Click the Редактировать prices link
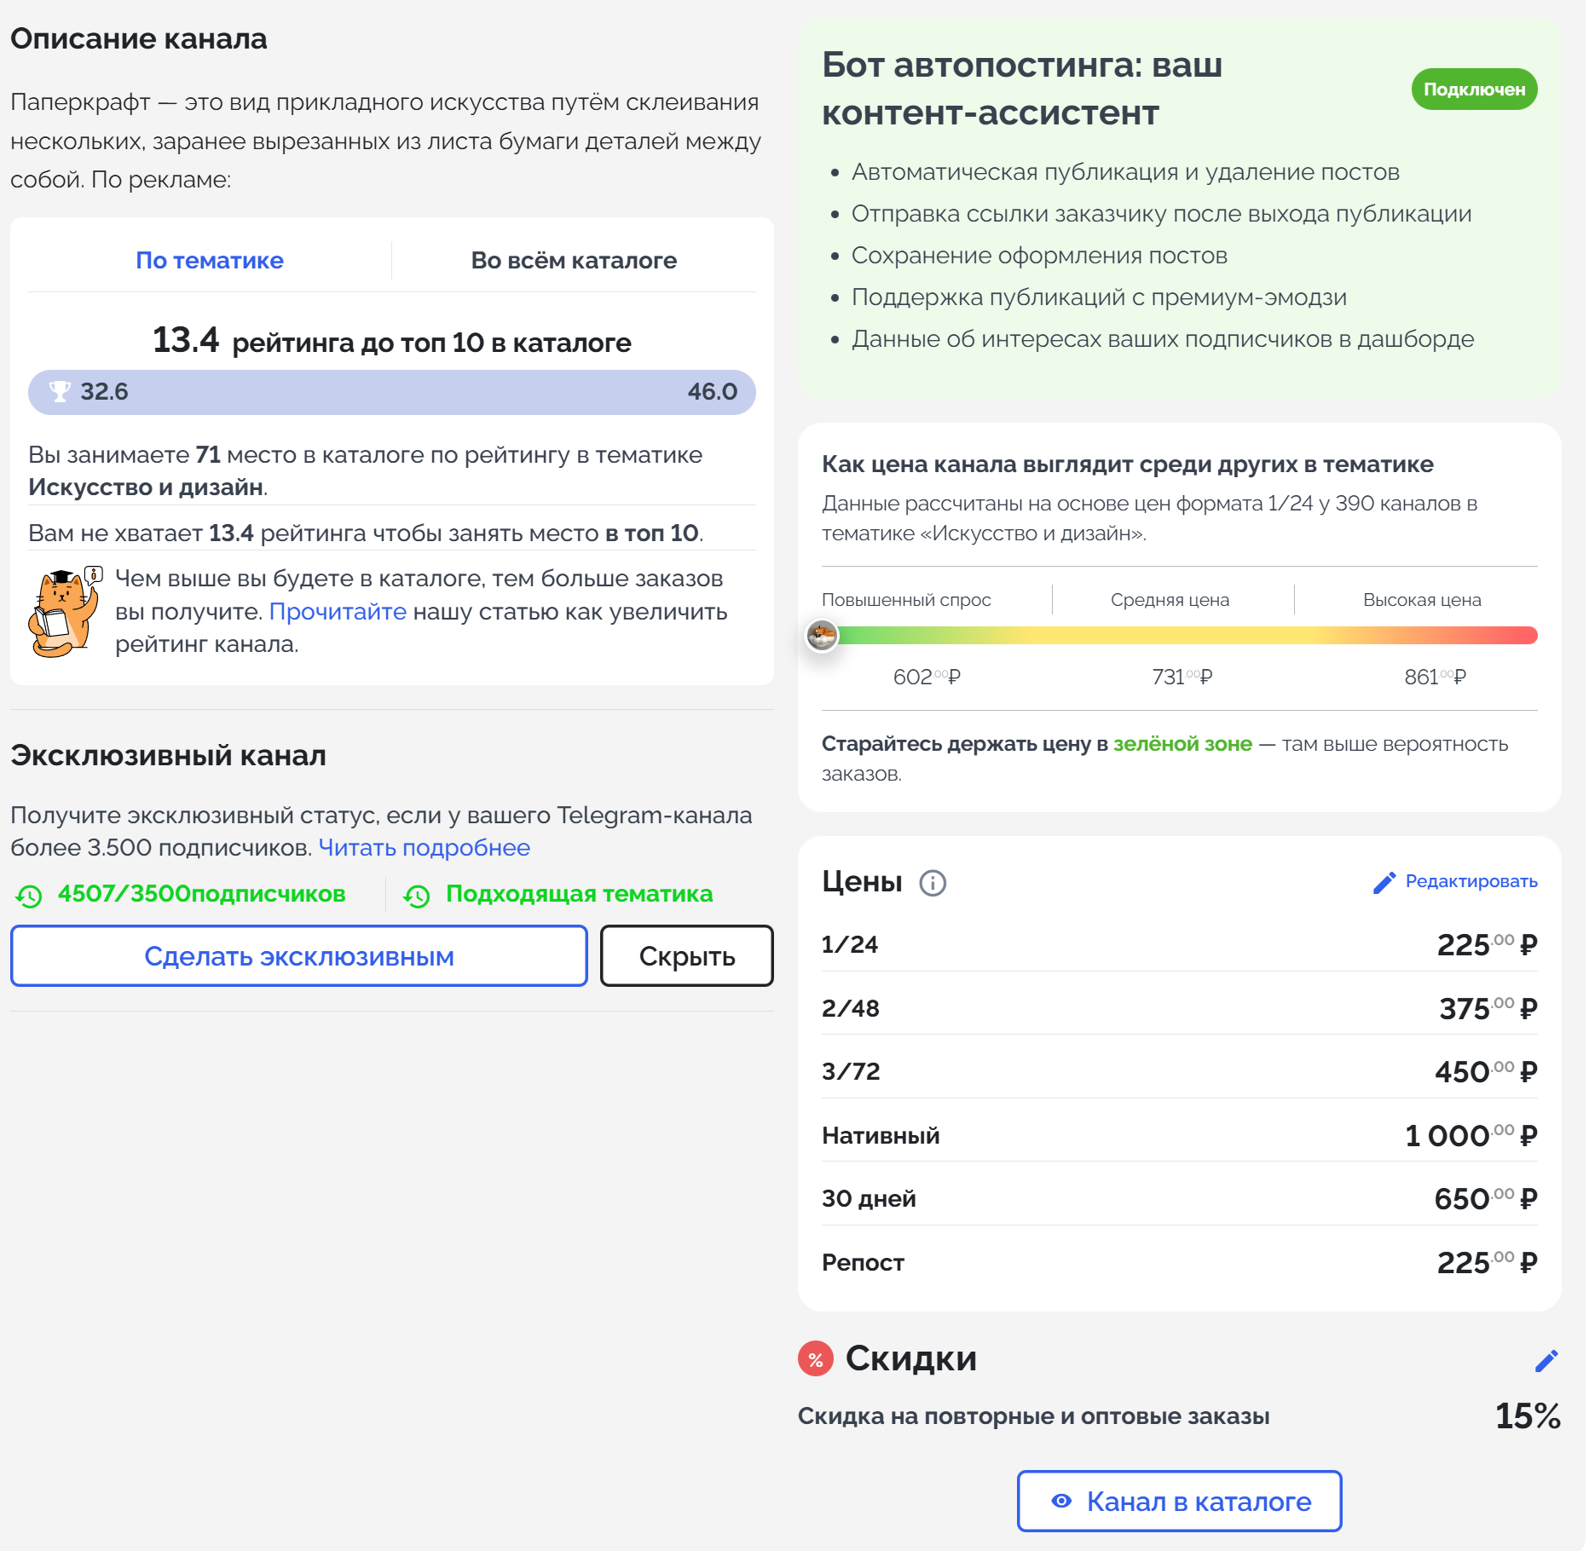This screenshot has height=1551, width=1589. click(x=1471, y=881)
